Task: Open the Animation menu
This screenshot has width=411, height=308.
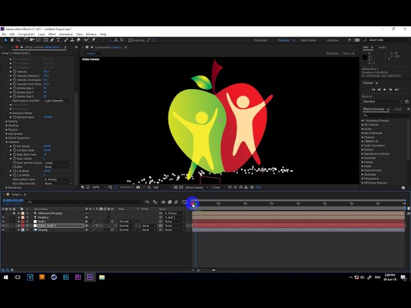Action: [66, 34]
